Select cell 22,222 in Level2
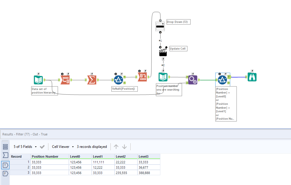291x185 pixels. [126, 162]
